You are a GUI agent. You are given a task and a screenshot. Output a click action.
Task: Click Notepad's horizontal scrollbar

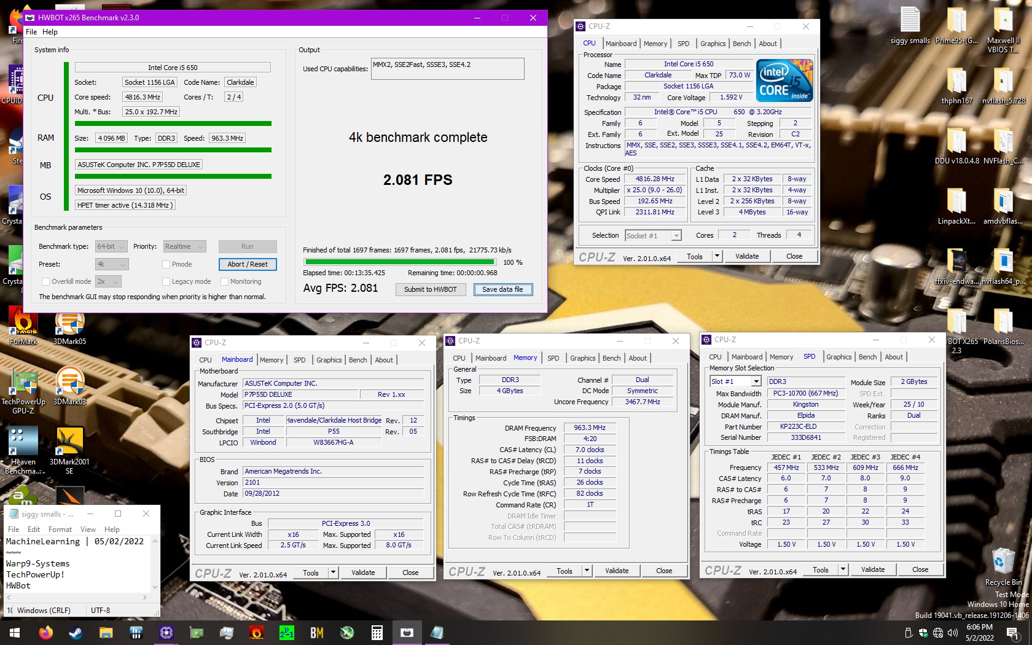77,597
